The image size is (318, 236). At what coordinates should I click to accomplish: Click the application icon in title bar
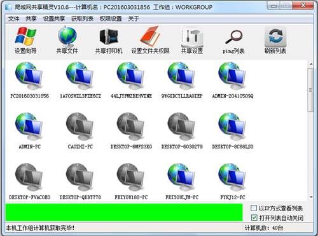pyautogui.click(x=9, y=7)
